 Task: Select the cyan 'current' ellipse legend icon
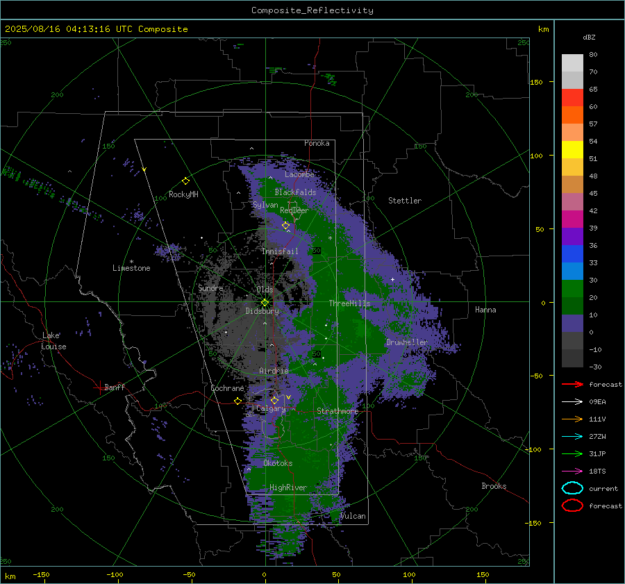point(572,488)
